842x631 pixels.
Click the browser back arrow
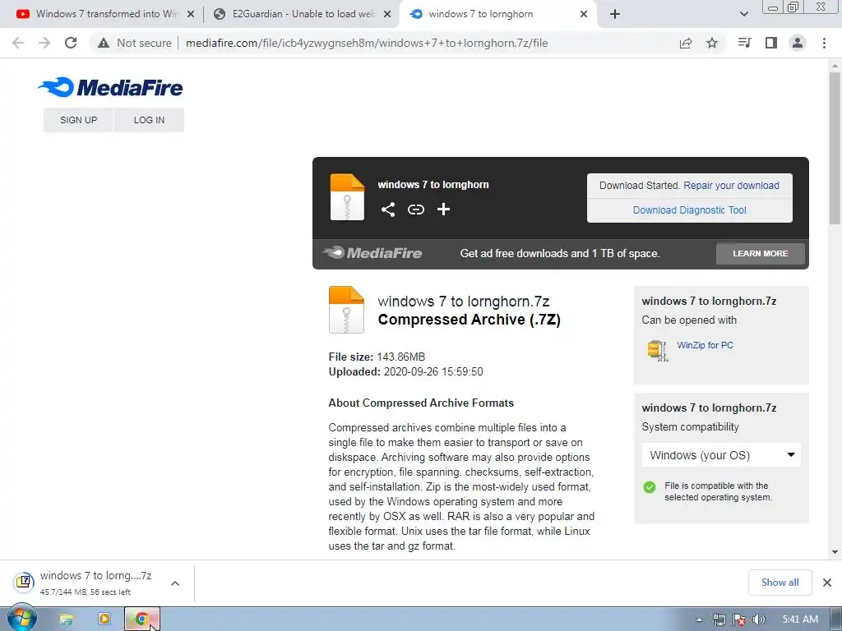coord(18,43)
